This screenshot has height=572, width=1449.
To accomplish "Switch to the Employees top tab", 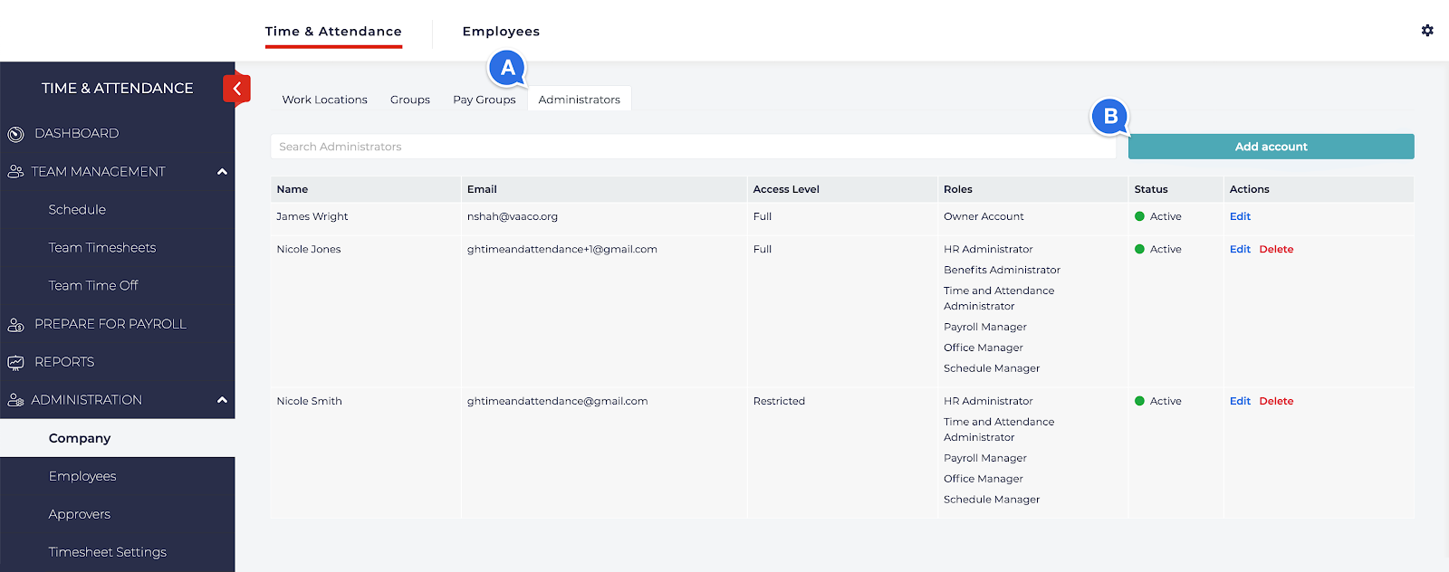I will [x=501, y=32].
